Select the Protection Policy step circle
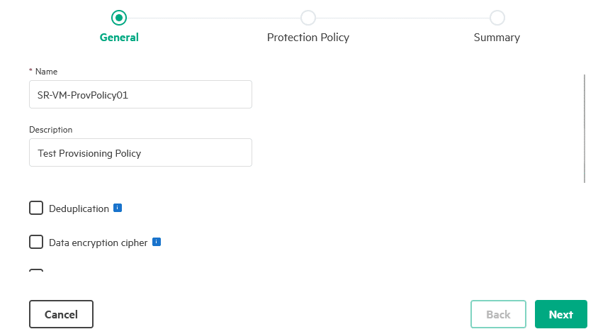The image size is (615, 334). pyautogui.click(x=308, y=18)
